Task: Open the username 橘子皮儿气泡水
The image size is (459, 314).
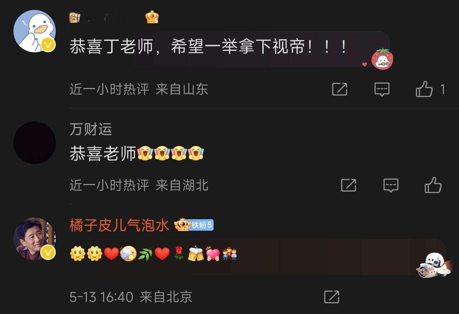Action: click(x=119, y=225)
